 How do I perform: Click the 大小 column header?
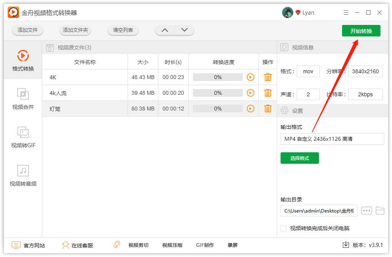143,62
